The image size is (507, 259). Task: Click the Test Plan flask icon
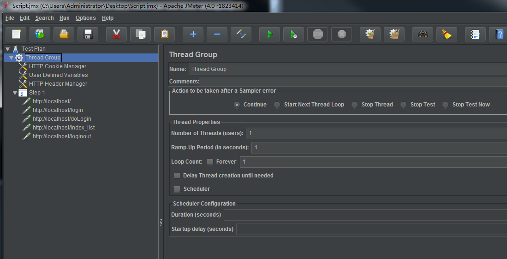(x=15, y=49)
